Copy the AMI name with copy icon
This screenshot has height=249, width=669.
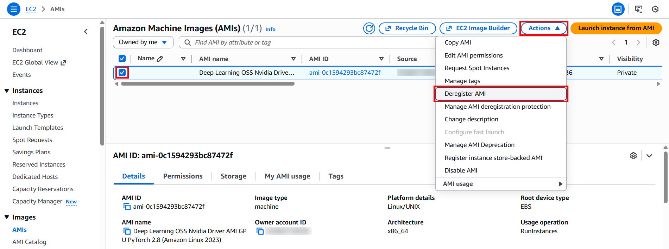[127, 231]
